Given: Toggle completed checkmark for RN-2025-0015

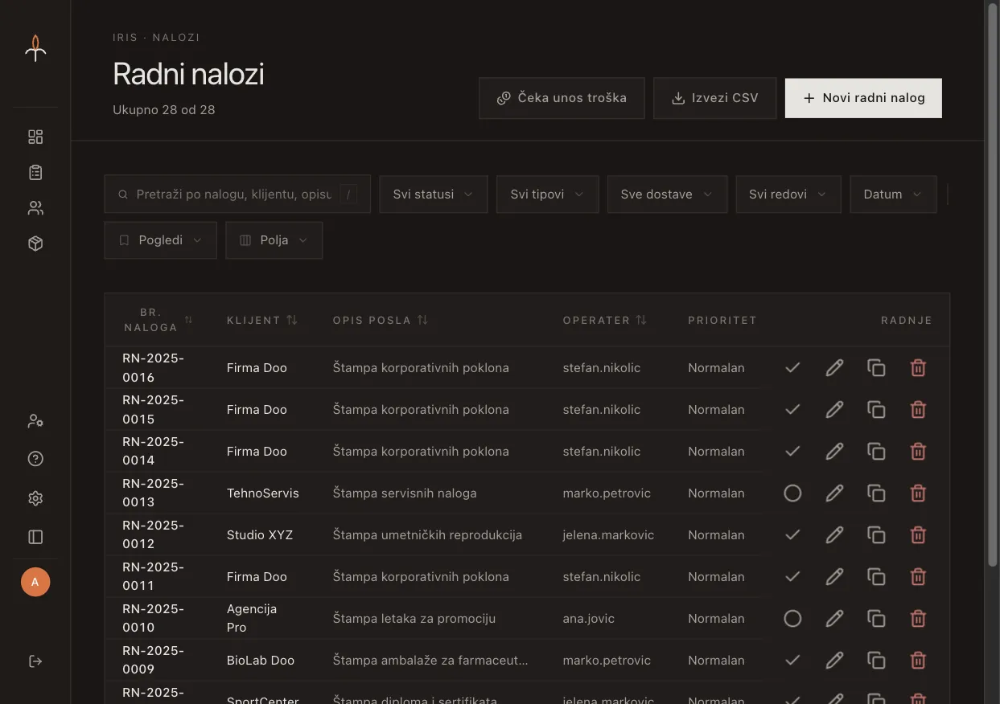Looking at the screenshot, I should coord(792,410).
